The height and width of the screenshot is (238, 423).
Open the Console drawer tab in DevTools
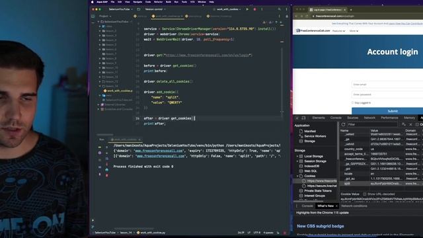tap(307, 206)
